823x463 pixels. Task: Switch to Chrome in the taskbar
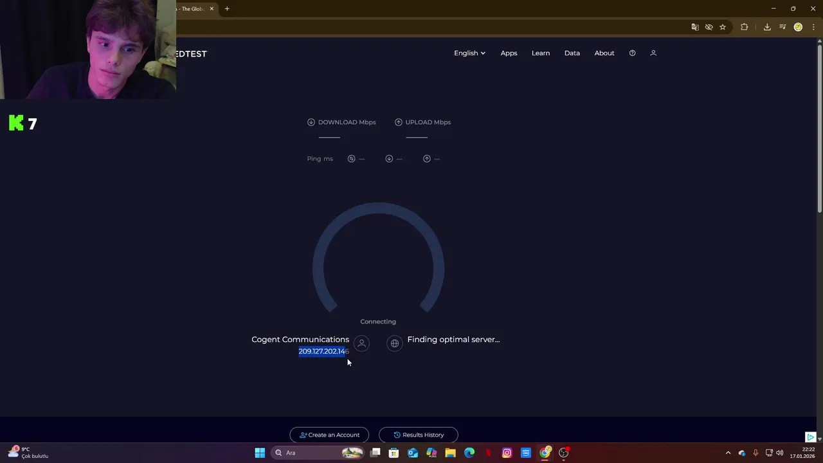[545, 453]
